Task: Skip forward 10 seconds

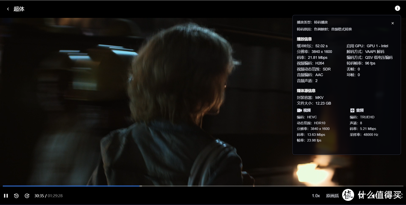Action: (27, 196)
